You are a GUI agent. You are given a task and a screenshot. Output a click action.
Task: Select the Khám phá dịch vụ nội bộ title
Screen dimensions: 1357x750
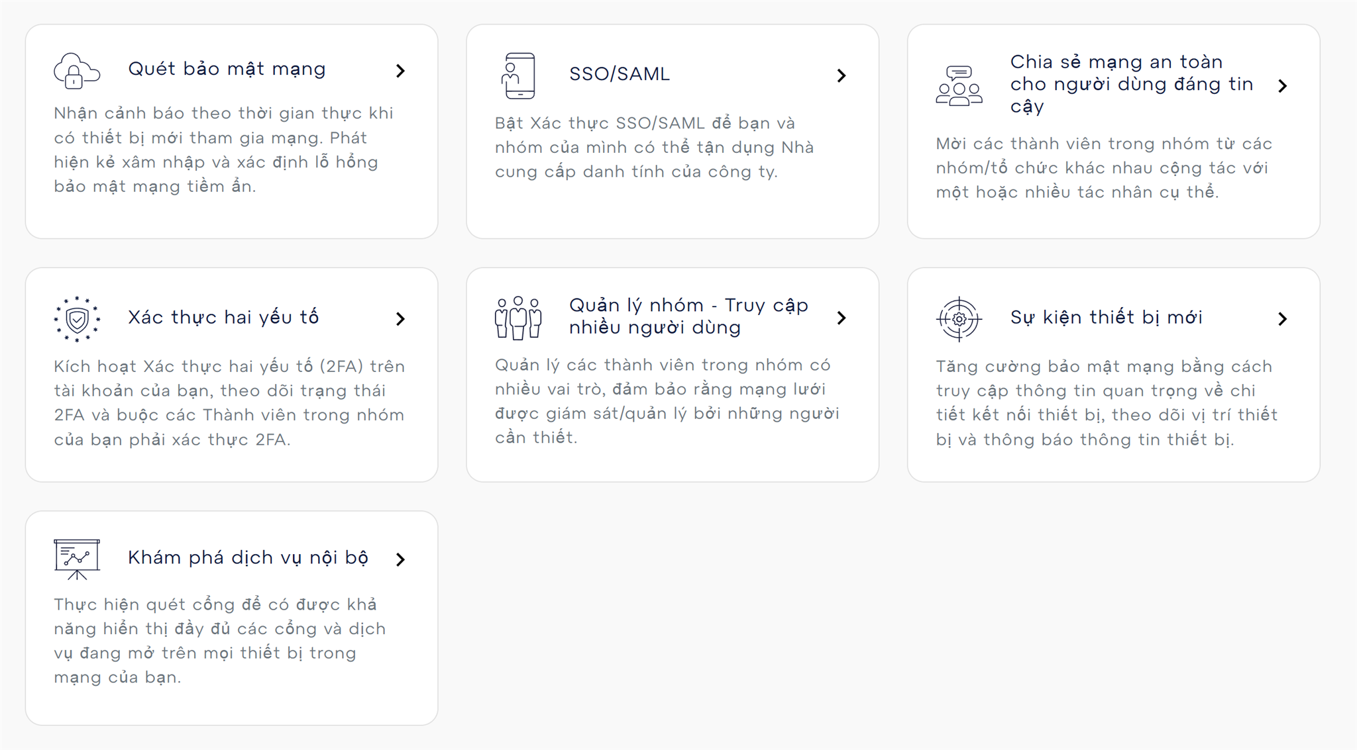pos(248,557)
